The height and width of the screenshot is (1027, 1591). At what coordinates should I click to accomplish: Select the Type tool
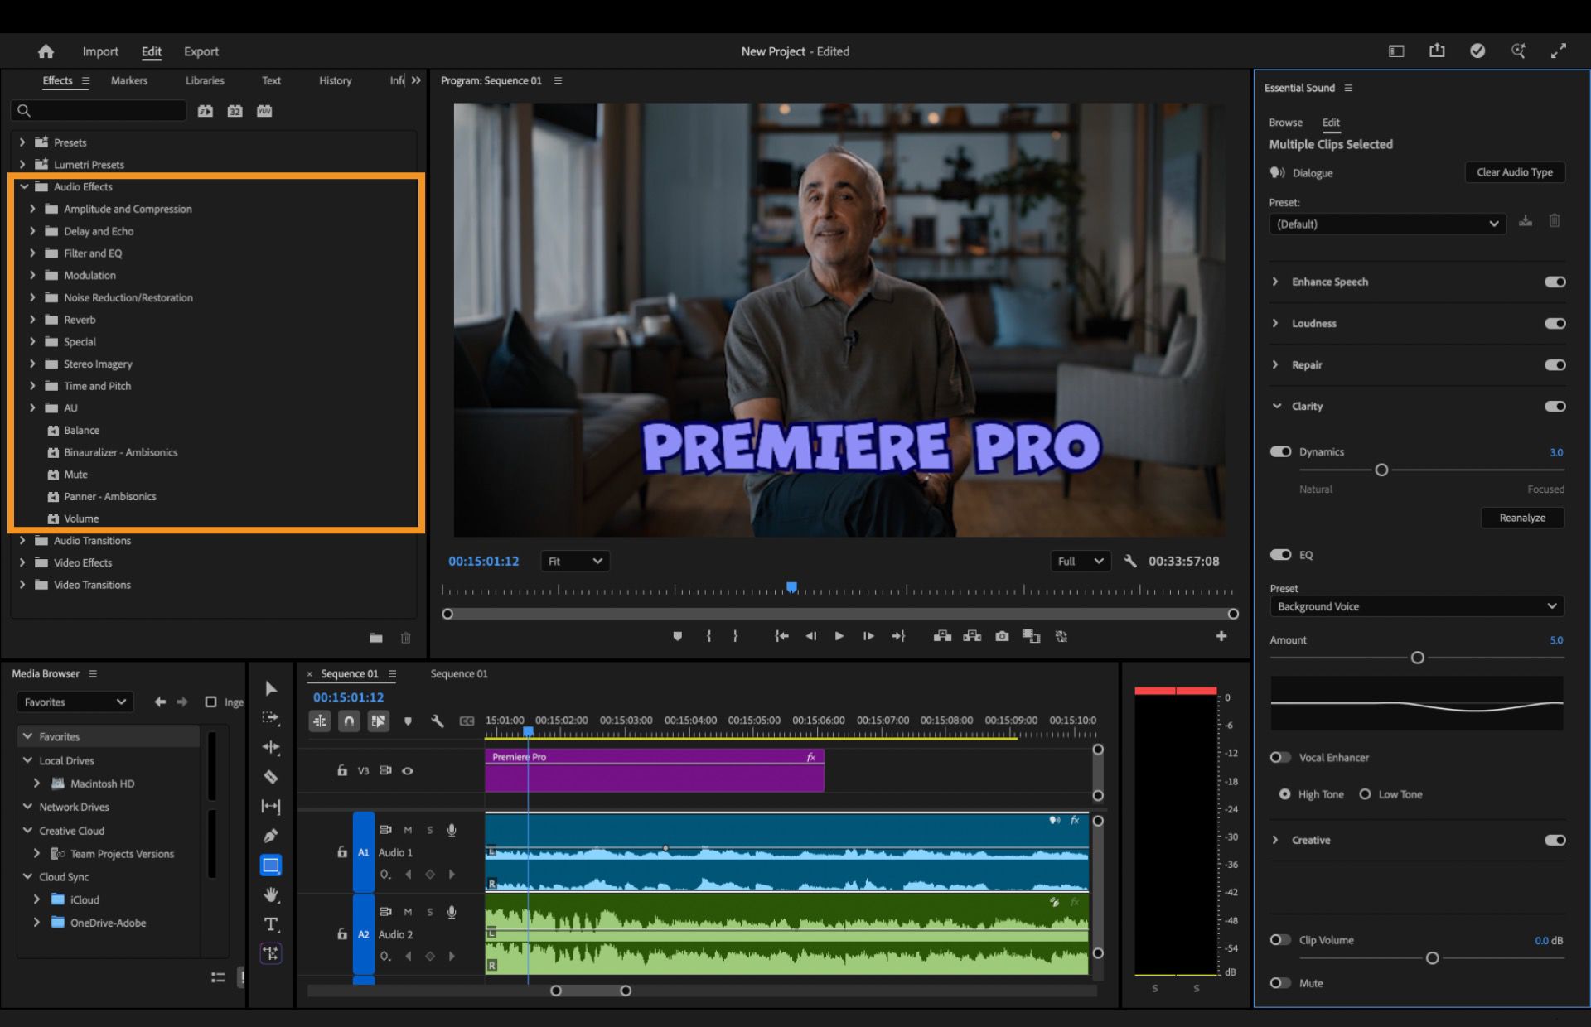point(270,925)
